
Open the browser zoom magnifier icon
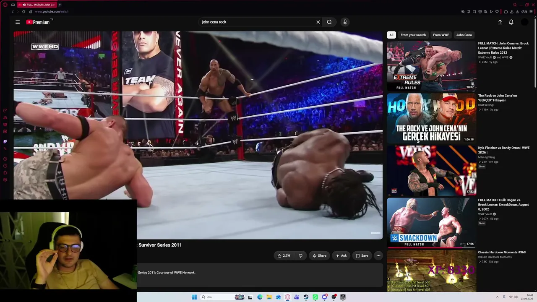click(463, 12)
